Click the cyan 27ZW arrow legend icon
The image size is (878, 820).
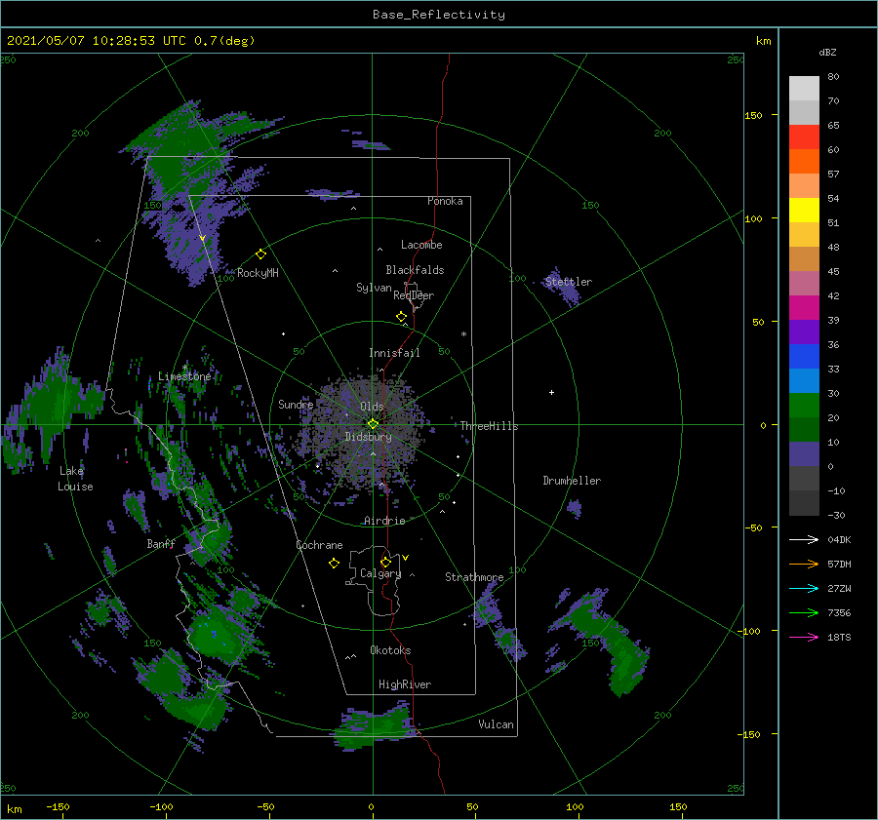click(x=804, y=588)
